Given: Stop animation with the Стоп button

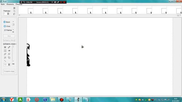Looking at the screenshot, I should click(7, 26).
